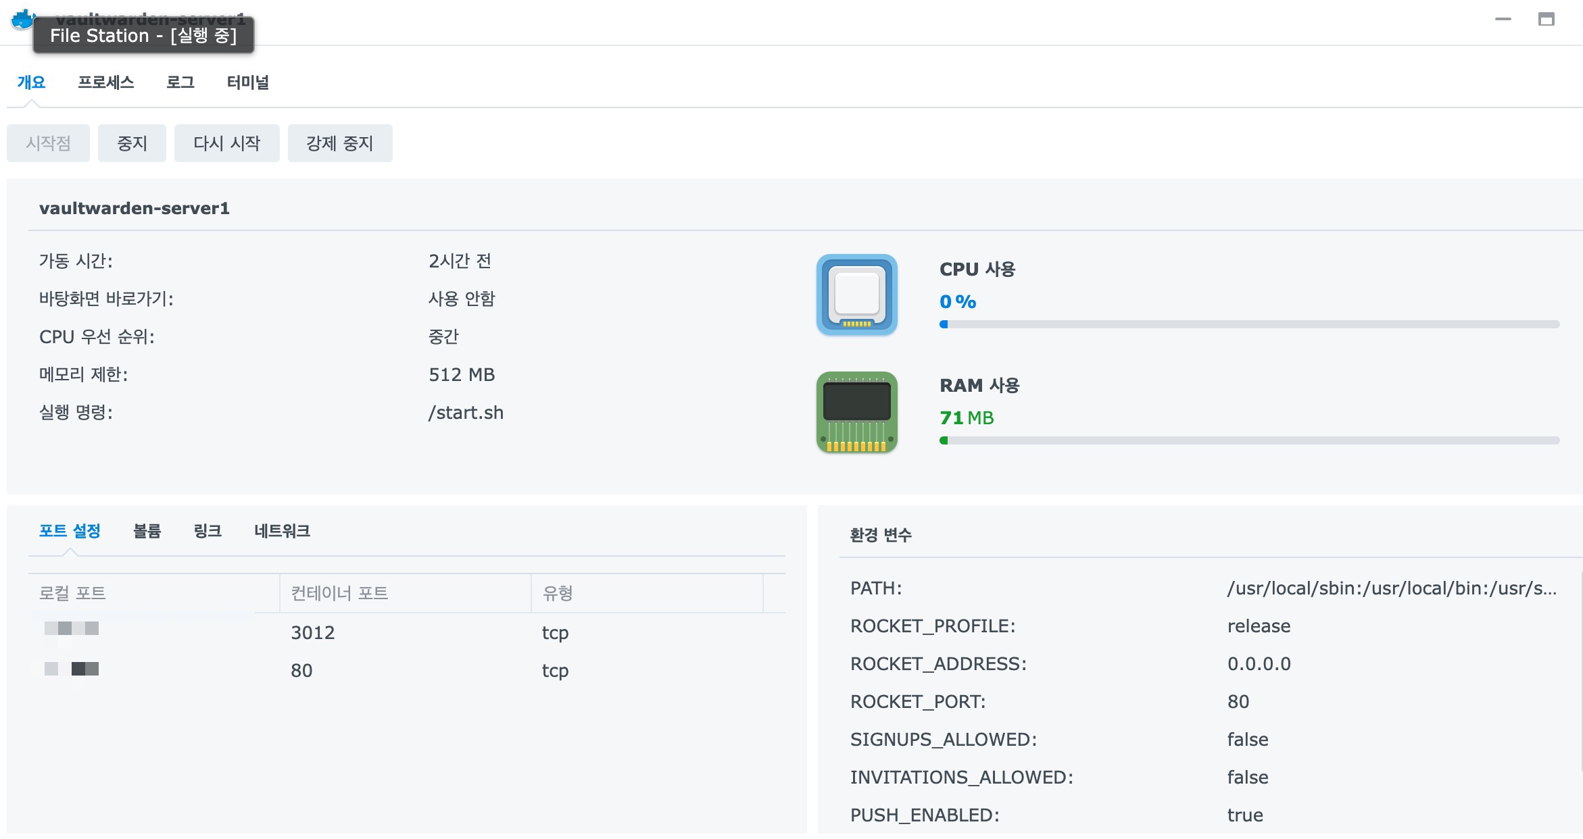Screen dimensions: 1583x839
Task: Click the CPU usage chip icon
Action: tap(856, 295)
